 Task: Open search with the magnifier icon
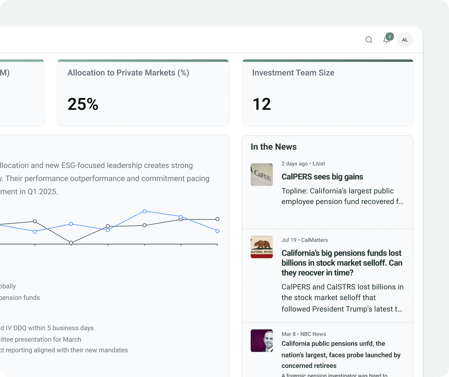[369, 40]
